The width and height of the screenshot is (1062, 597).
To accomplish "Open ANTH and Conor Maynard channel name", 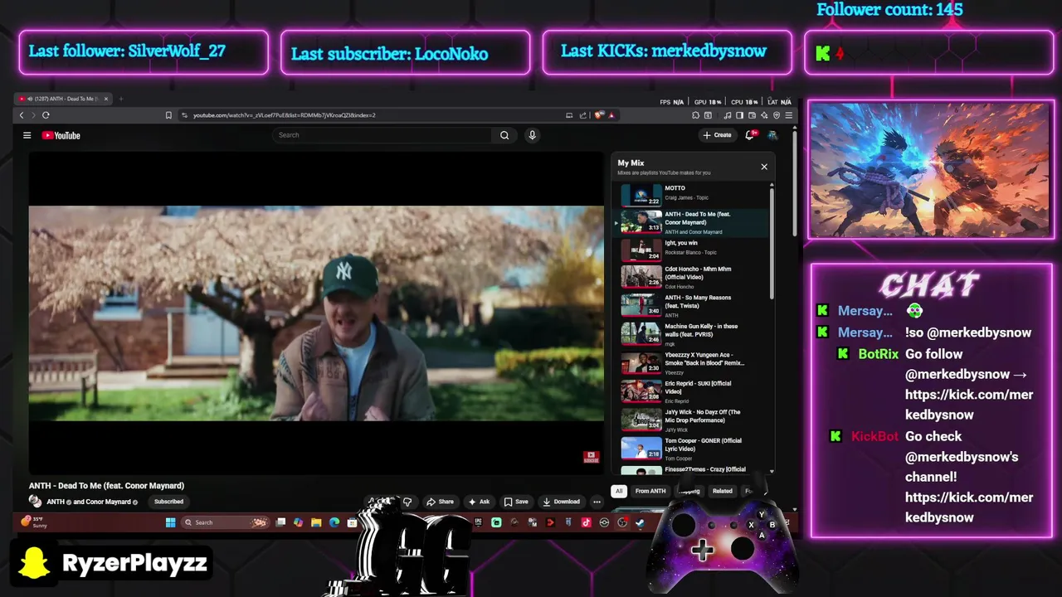I will 89,502.
